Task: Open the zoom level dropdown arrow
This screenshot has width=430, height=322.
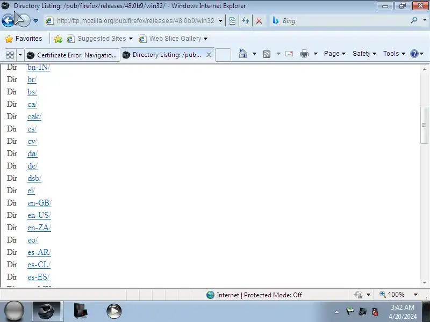Action: pos(415,295)
